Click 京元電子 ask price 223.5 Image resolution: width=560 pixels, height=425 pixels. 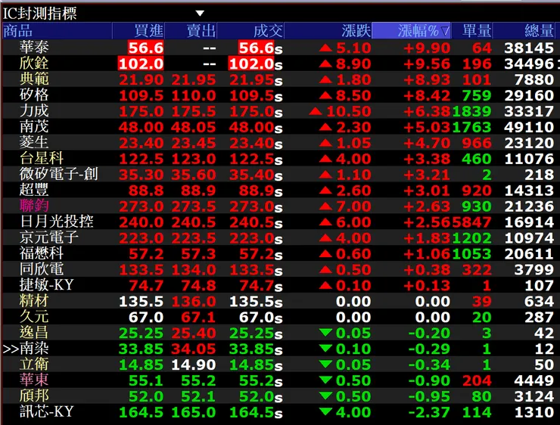[x=193, y=238]
